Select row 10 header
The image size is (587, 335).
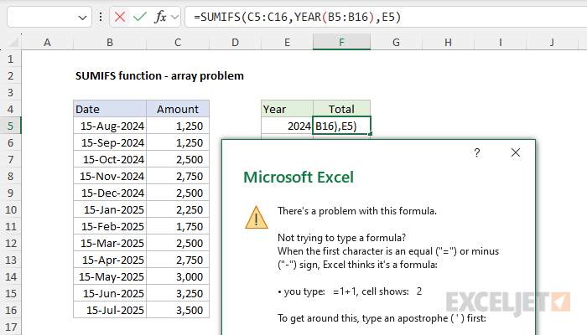coord(10,209)
